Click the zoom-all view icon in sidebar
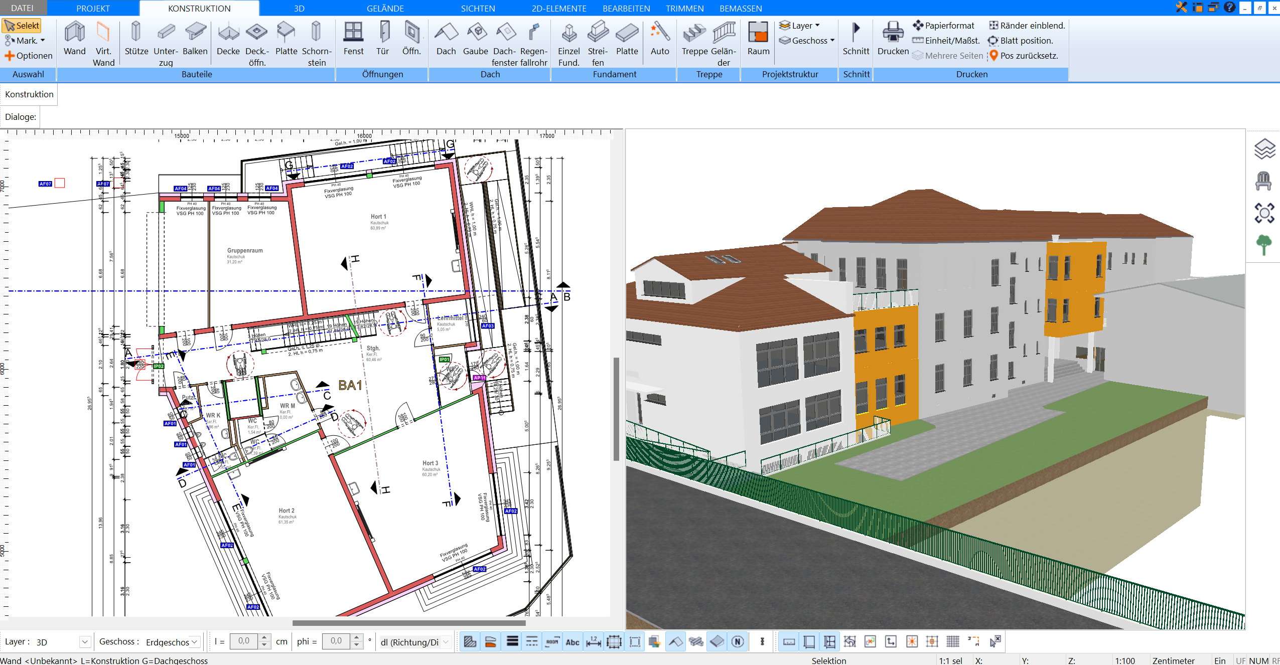Screen dimensions: 1280x665 [1264, 213]
